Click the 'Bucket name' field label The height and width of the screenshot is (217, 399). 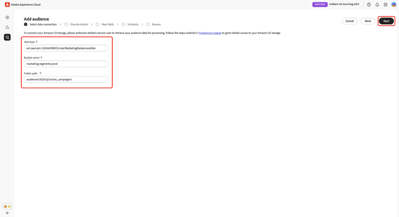(31, 58)
